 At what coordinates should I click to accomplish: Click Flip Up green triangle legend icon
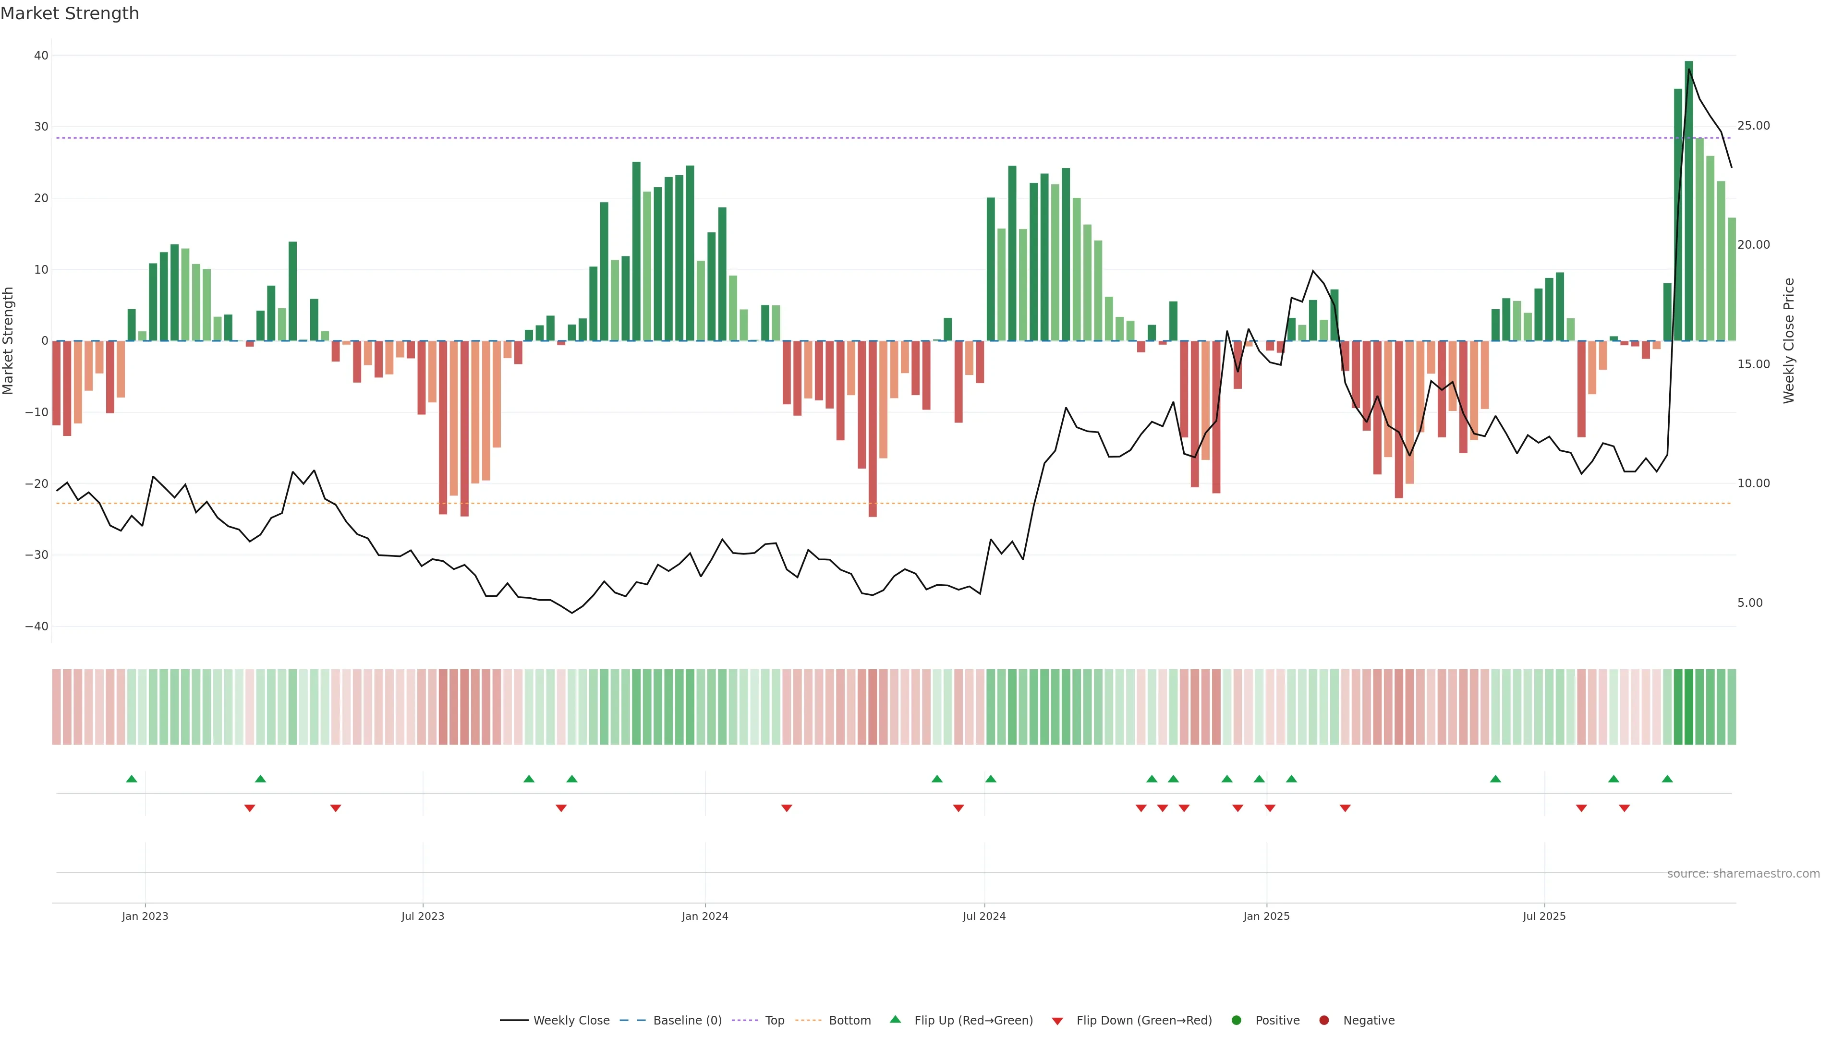click(895, 1020)
